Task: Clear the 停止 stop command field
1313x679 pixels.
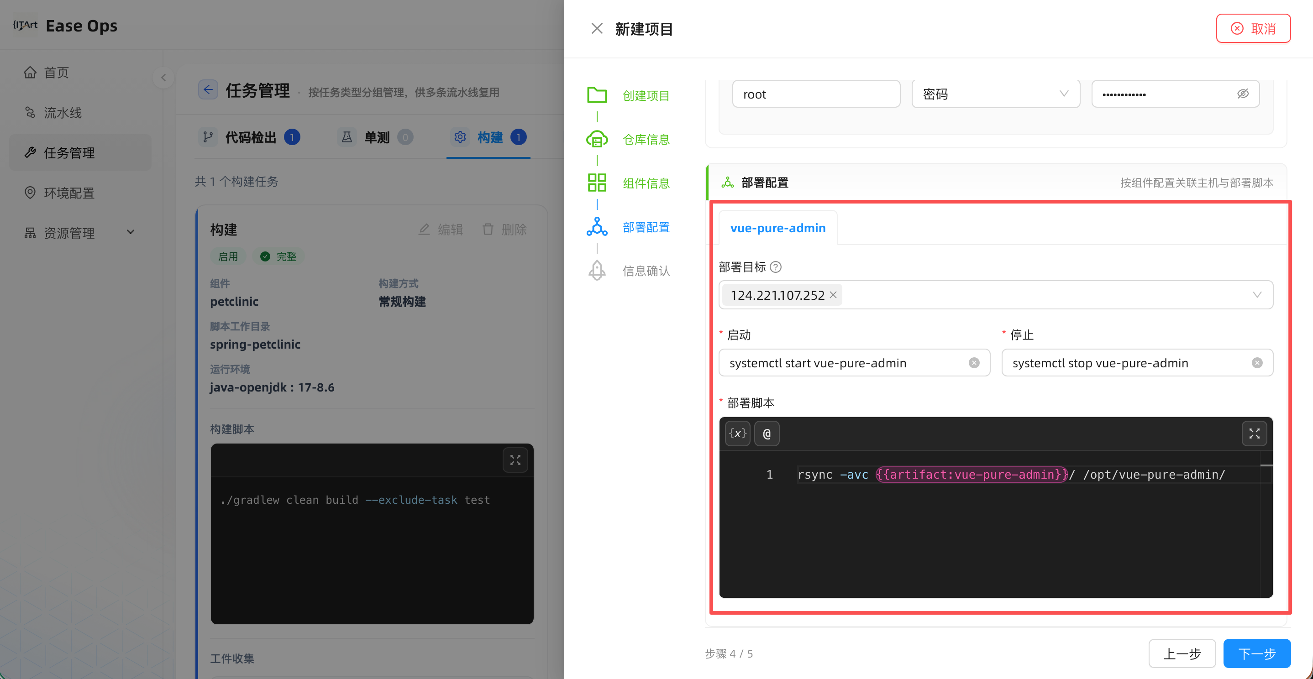Action: click(x=1256, y=363)
